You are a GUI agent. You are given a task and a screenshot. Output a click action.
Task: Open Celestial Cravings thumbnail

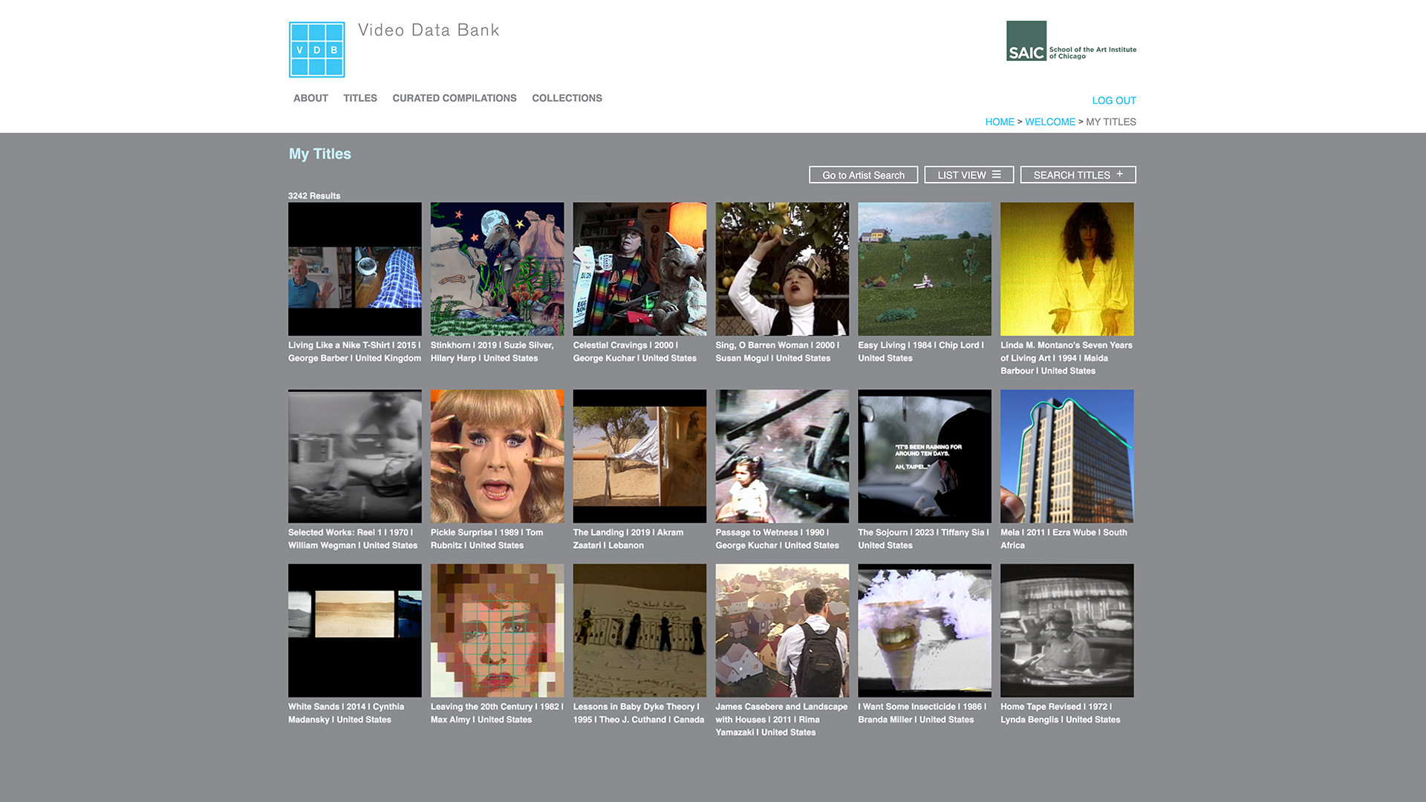tap(639, 269)
